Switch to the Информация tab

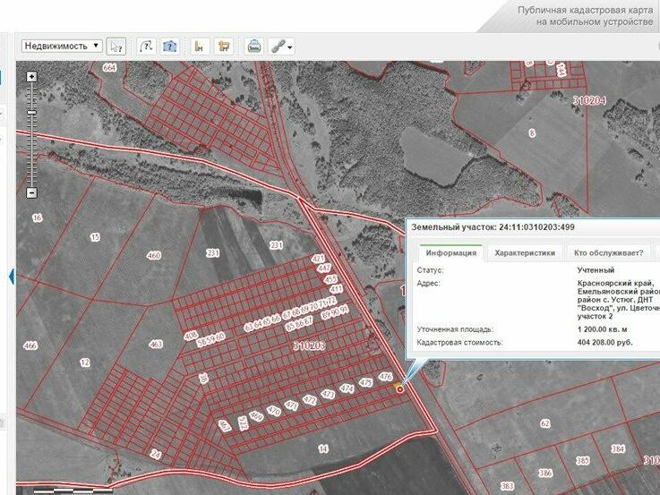click(450, 252)
